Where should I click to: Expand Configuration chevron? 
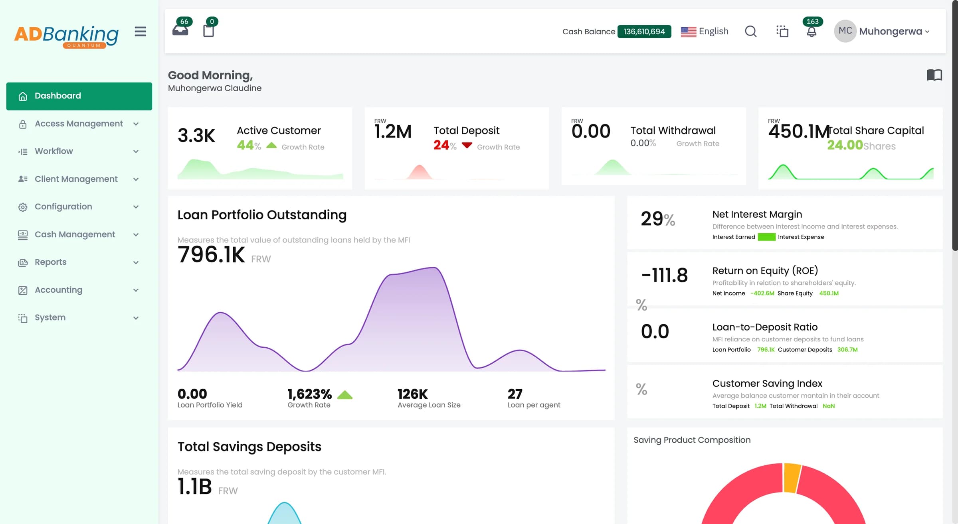(x=136, y=207)
